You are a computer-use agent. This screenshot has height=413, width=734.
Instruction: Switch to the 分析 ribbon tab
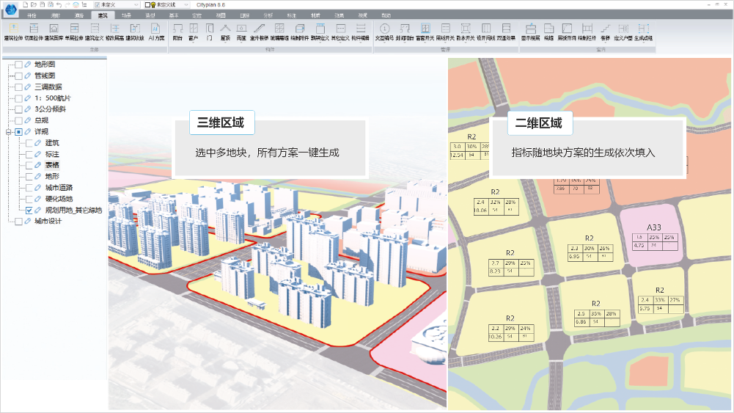tap(268, 15)
